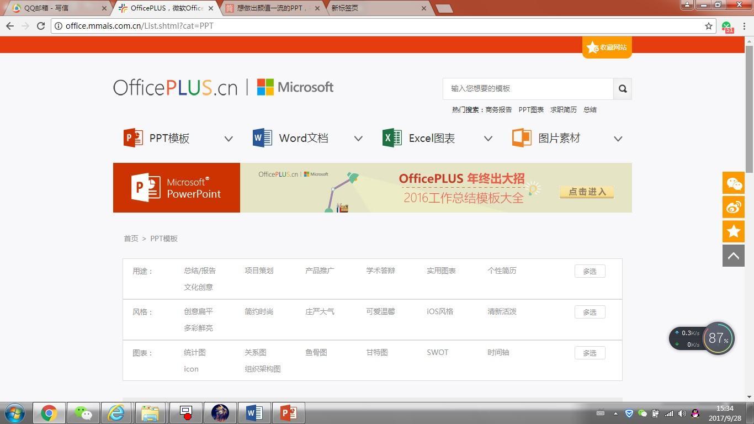Open the Windows Start menu
754x424 pixels.
pyautogui.click(x=15, y=413)
